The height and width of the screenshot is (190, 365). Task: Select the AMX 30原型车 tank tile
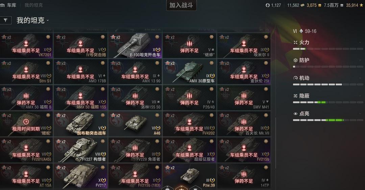tap(190, 72)
